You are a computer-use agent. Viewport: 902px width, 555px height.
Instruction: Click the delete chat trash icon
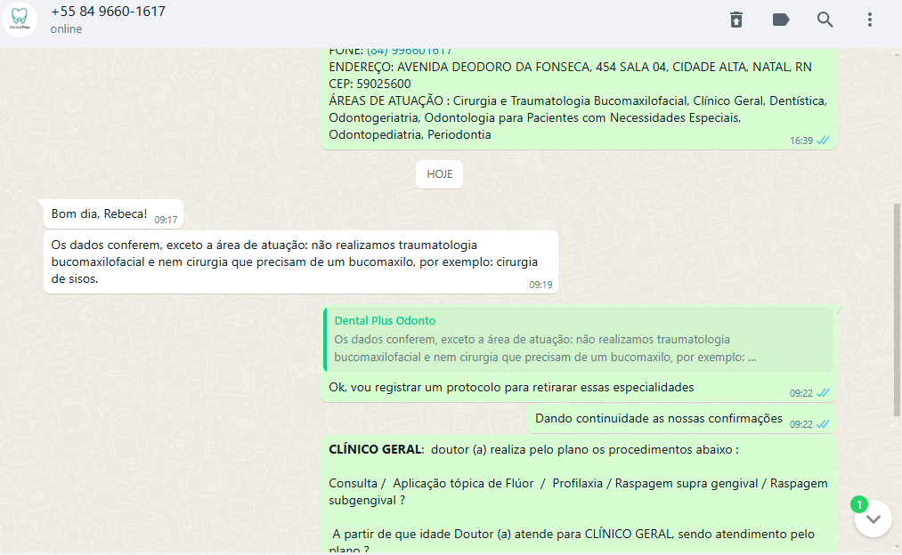(x=736, y=20)
